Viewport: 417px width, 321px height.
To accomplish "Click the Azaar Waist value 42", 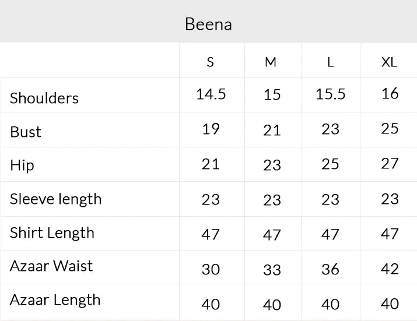I will pos(390,269).
